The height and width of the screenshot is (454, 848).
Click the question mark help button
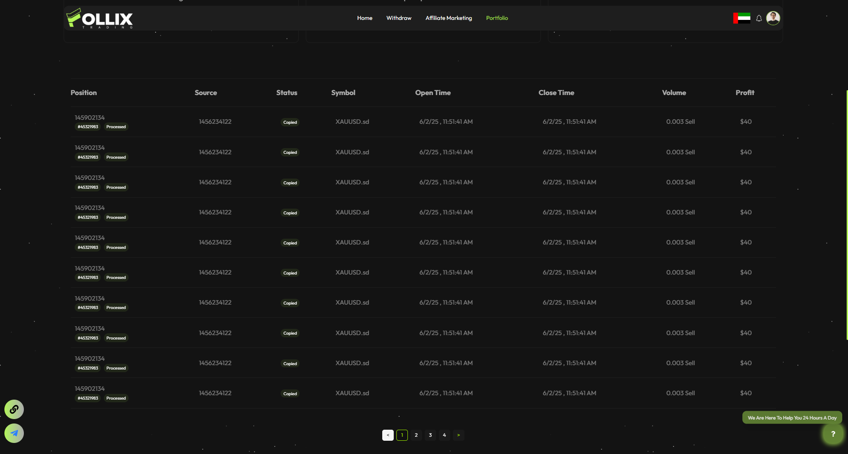coord(833,434)
